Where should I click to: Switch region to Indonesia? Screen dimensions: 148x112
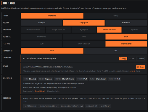tap(126, 23)
